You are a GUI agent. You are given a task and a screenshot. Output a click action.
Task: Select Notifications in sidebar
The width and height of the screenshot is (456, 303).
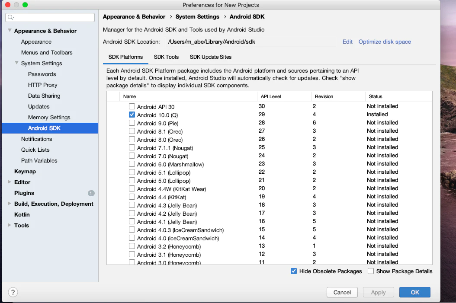[x=37, y=139]
